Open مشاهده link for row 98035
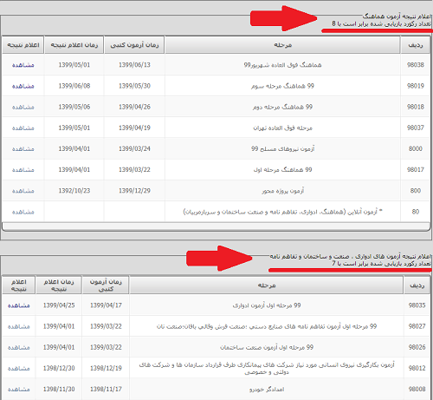Screen dimensions: 433x400 [19, 305]
